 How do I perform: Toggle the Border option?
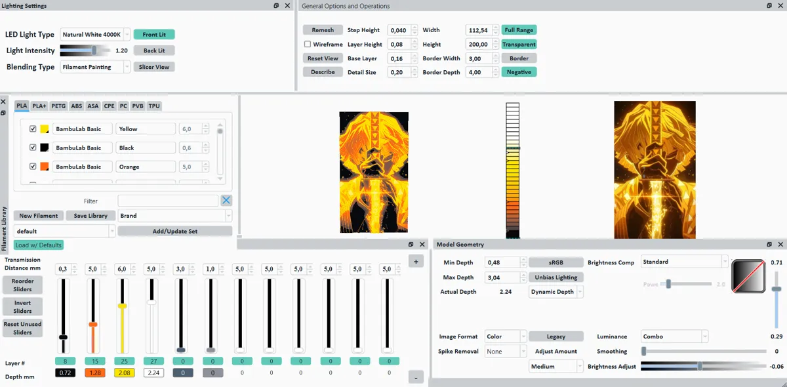click(x=519, y=58)
